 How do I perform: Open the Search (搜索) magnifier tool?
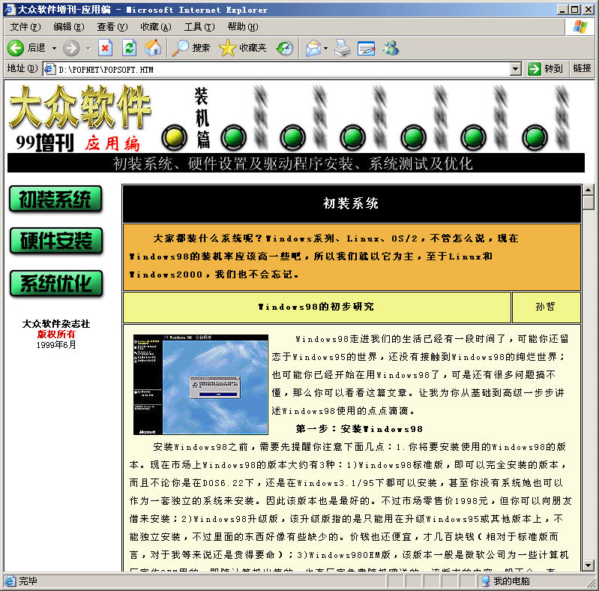(191, 48)
